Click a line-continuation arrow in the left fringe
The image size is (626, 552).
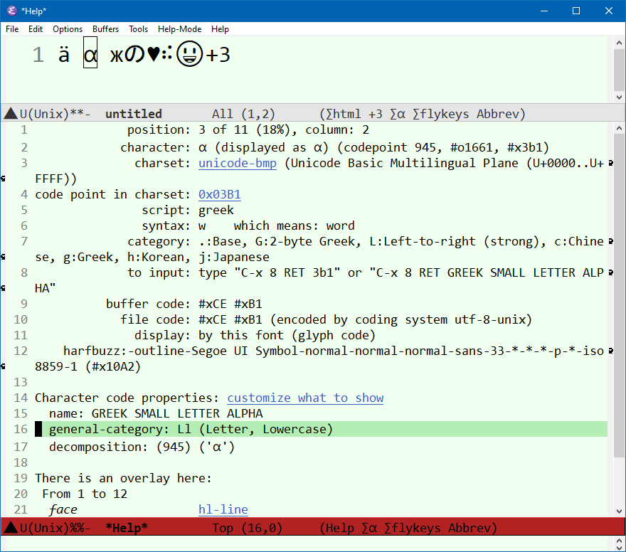4,179
